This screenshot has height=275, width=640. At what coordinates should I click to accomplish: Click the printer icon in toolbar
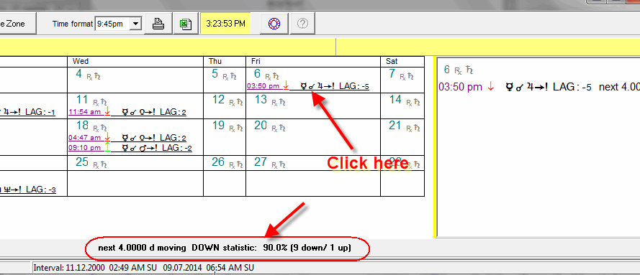click(x=158, y=24)
